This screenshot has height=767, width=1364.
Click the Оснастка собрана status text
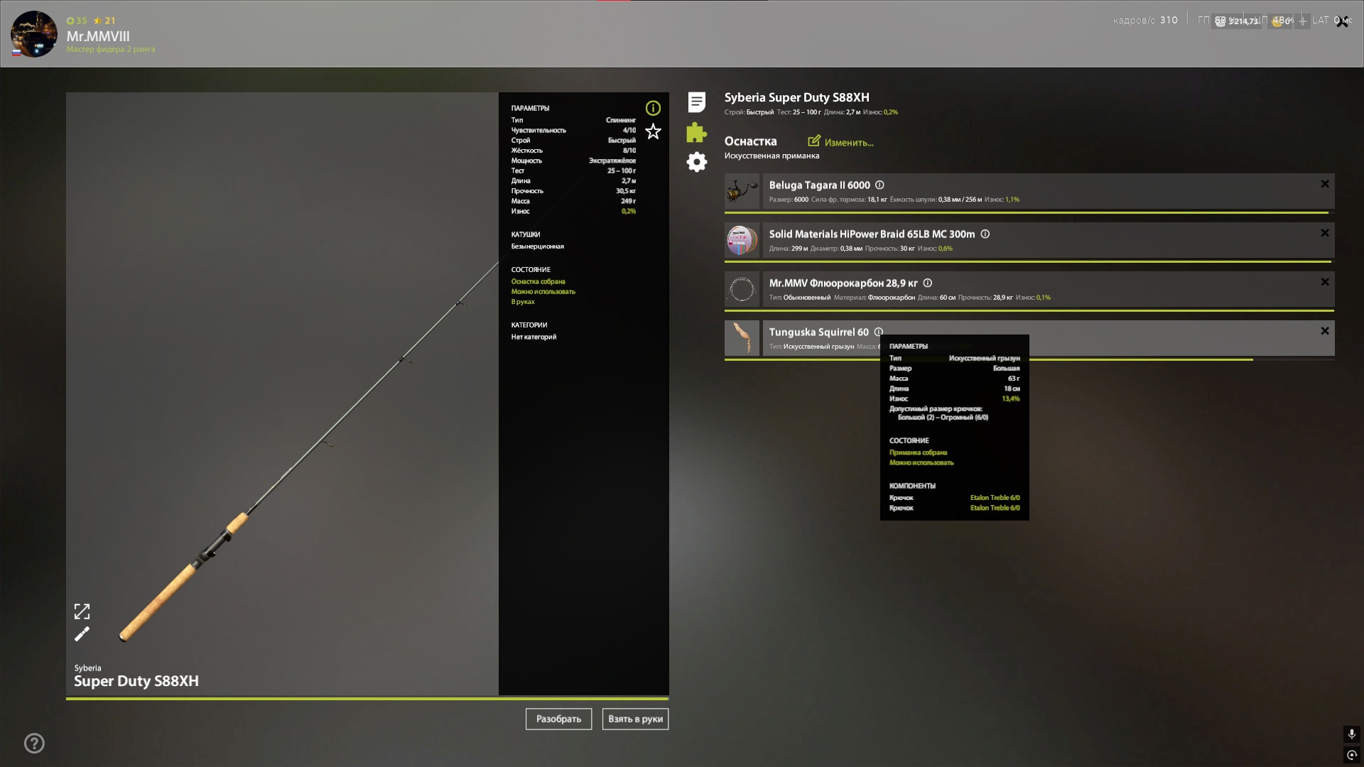click(538, 282)
